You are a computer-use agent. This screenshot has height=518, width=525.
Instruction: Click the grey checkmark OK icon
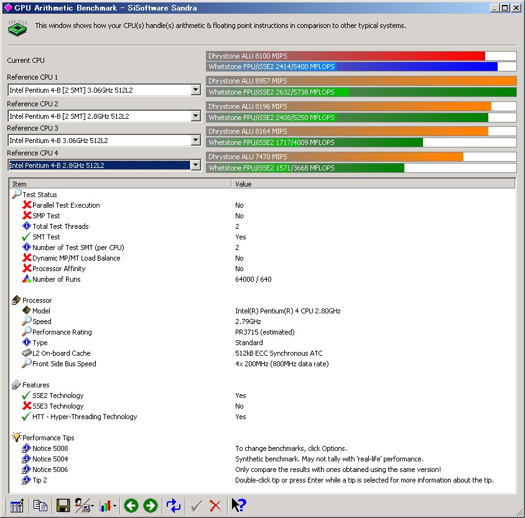point(197,506)
